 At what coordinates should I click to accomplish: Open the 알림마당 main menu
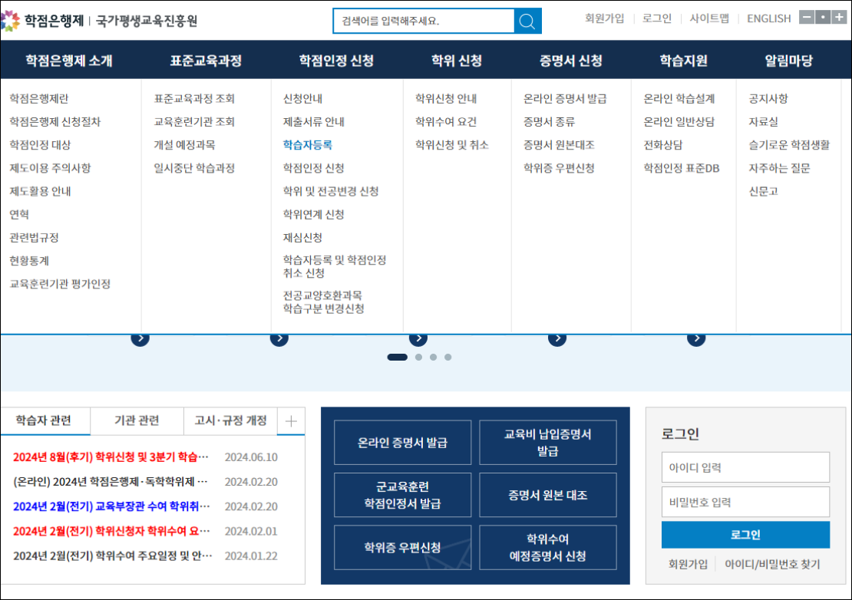[788, 61]
